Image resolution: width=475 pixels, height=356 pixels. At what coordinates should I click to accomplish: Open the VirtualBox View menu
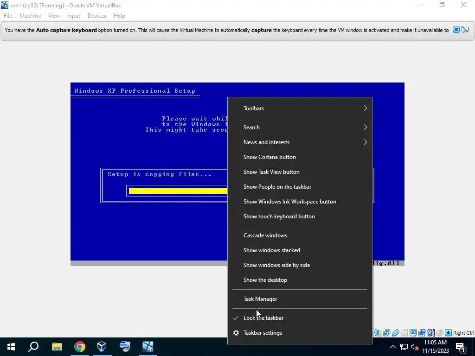(x=54, y=16)
